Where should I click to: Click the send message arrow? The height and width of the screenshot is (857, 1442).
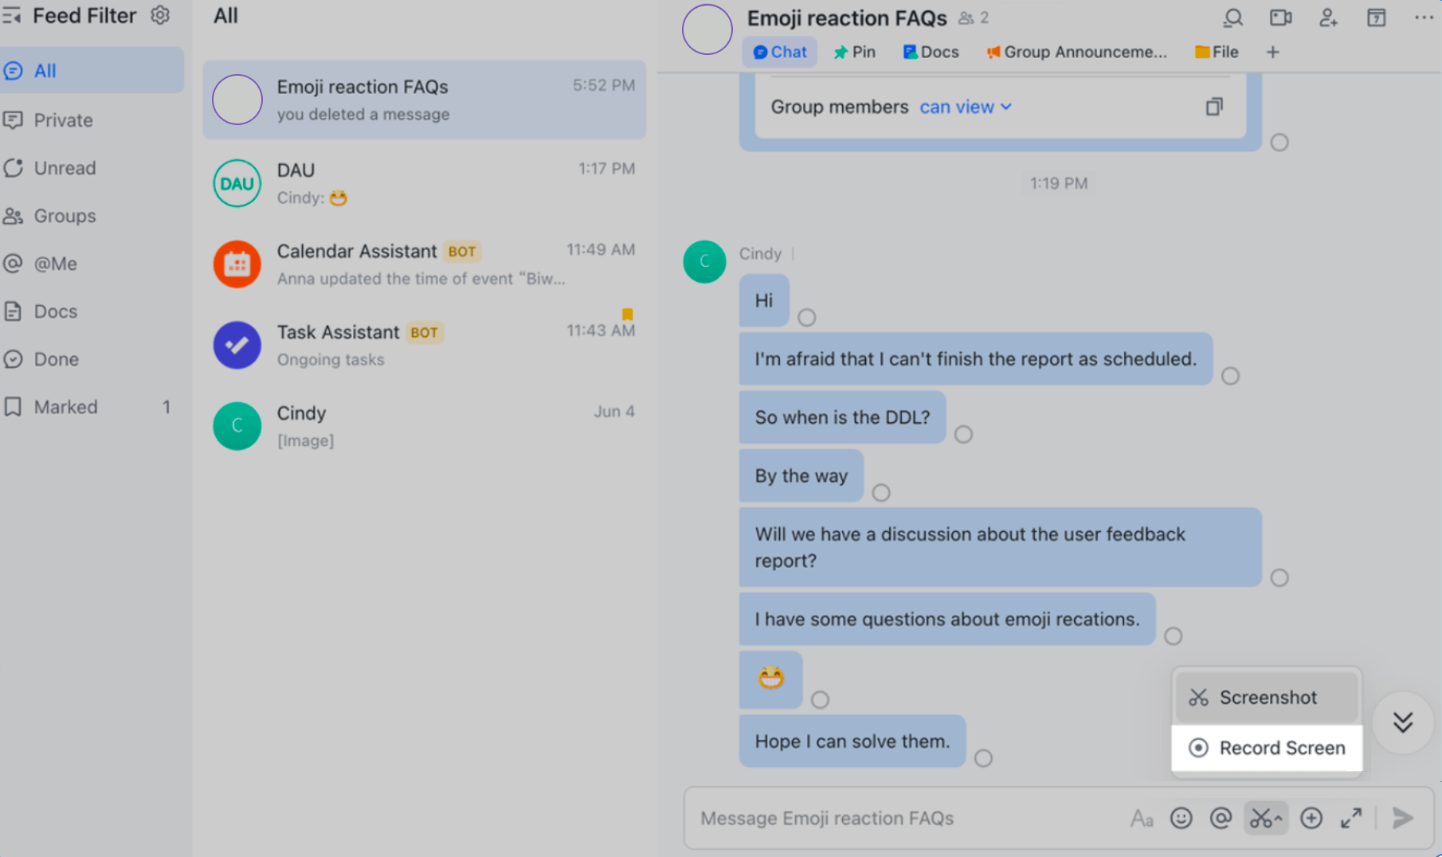click(1401, 818)
